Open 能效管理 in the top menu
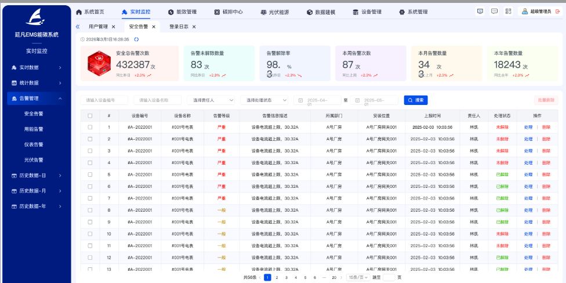 (x=182, y=12)
